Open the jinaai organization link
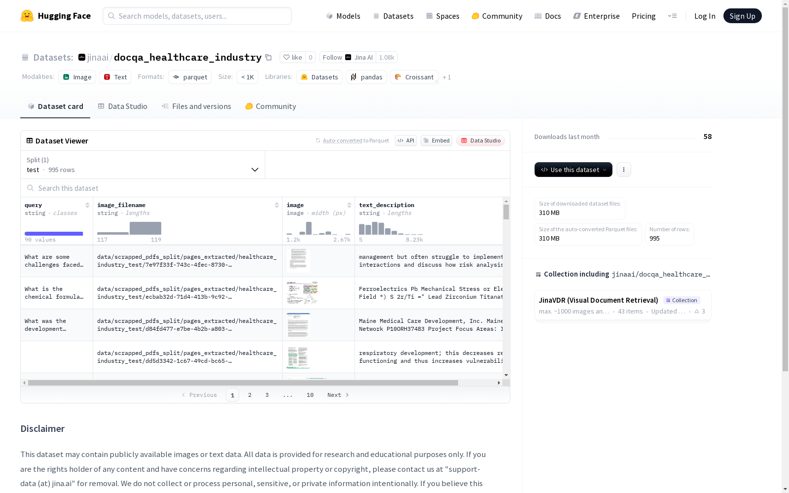Image resolution: width=789 pixels, height=493 pixels. [98, 57]
